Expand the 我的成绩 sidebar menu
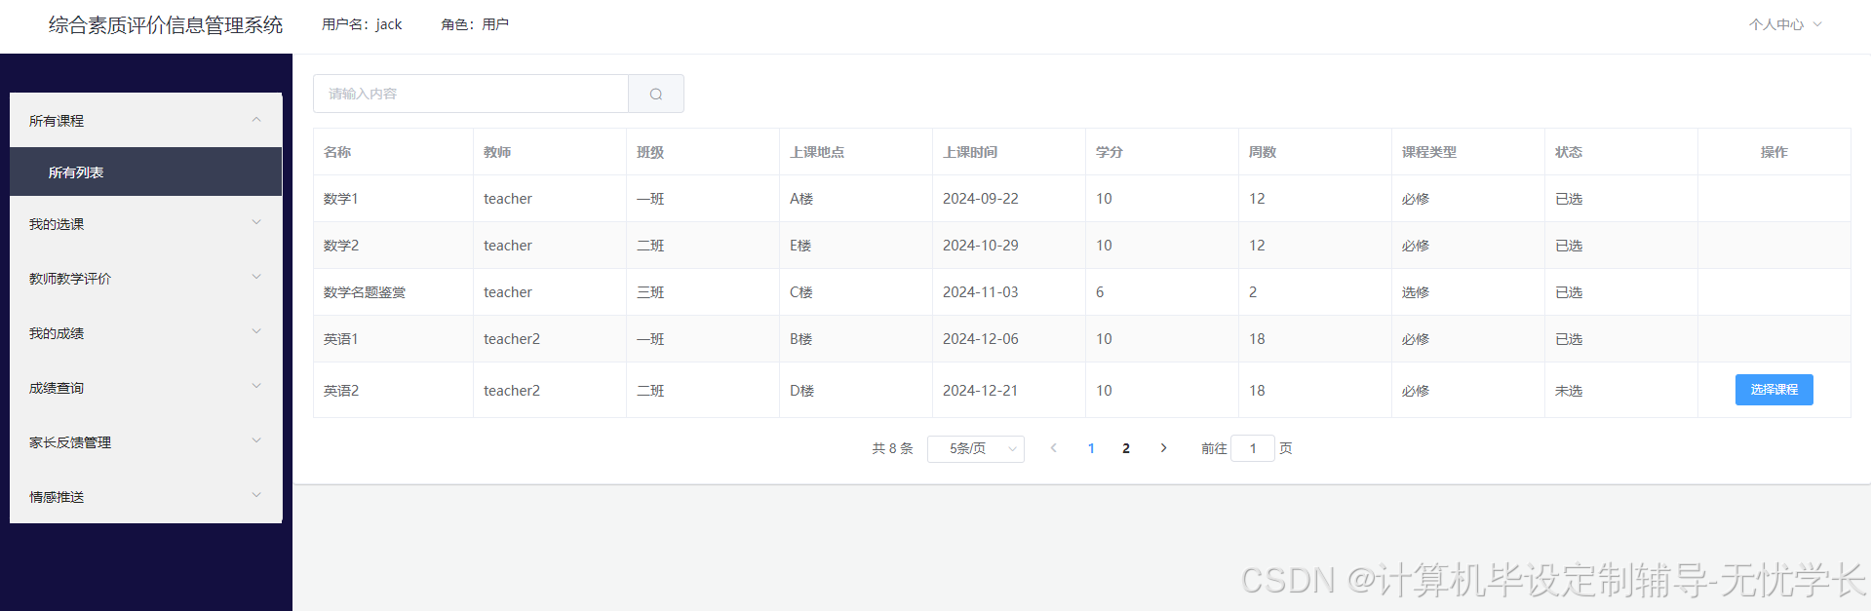Image resolution: width=1871 pixels, height=611 pixels. tap(146, 332)
